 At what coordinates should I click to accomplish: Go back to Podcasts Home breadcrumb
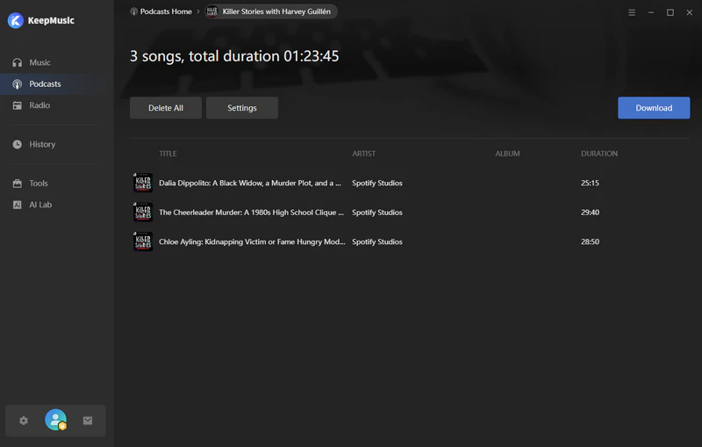click(x=166, y=11)
